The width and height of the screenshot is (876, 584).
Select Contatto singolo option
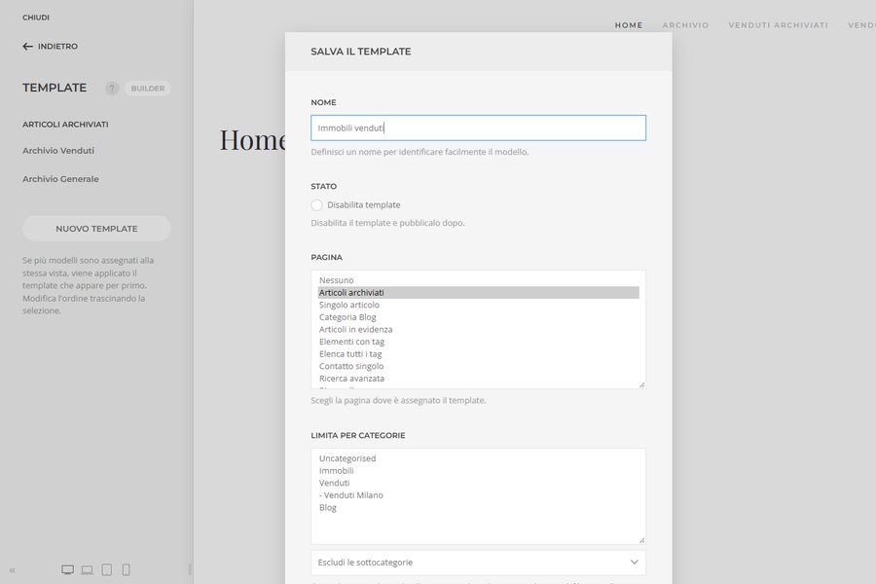click(478, 366)
